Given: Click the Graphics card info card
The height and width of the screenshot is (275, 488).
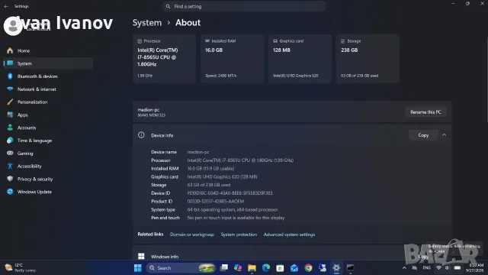Looking at the screenshot, I should [300, 59].
